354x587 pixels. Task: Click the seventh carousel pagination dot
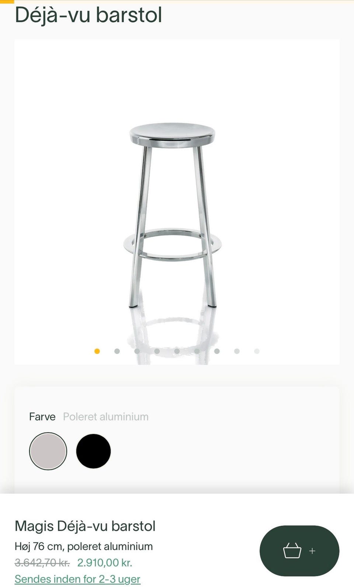217,351
